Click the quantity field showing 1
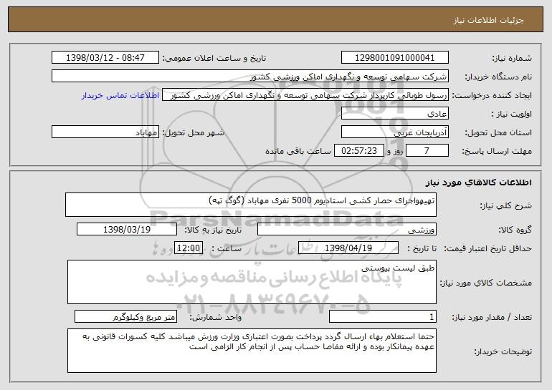Image resolution: width=552 pixels, height=390 pixels. tap(383, 316)
